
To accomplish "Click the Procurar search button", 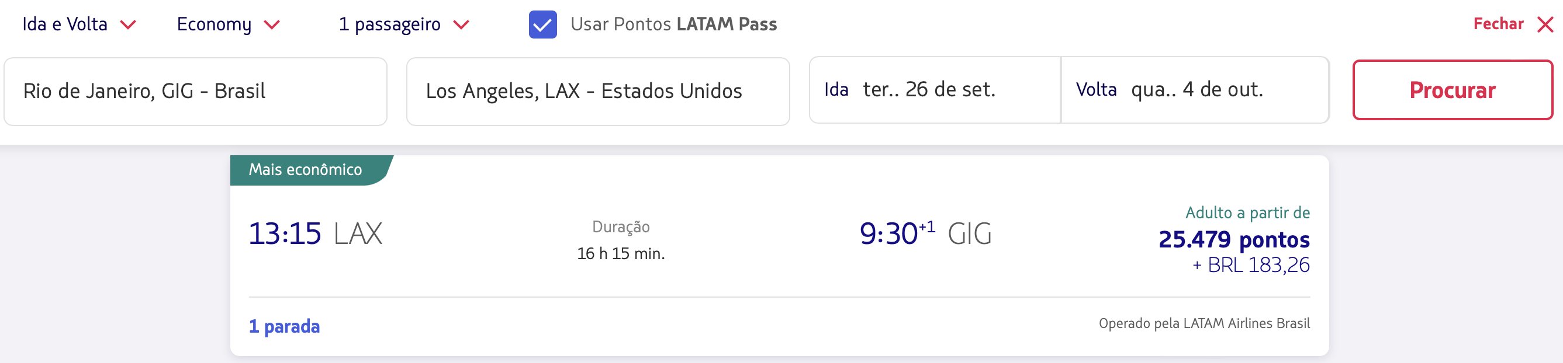I will [x=1452, y=90].
